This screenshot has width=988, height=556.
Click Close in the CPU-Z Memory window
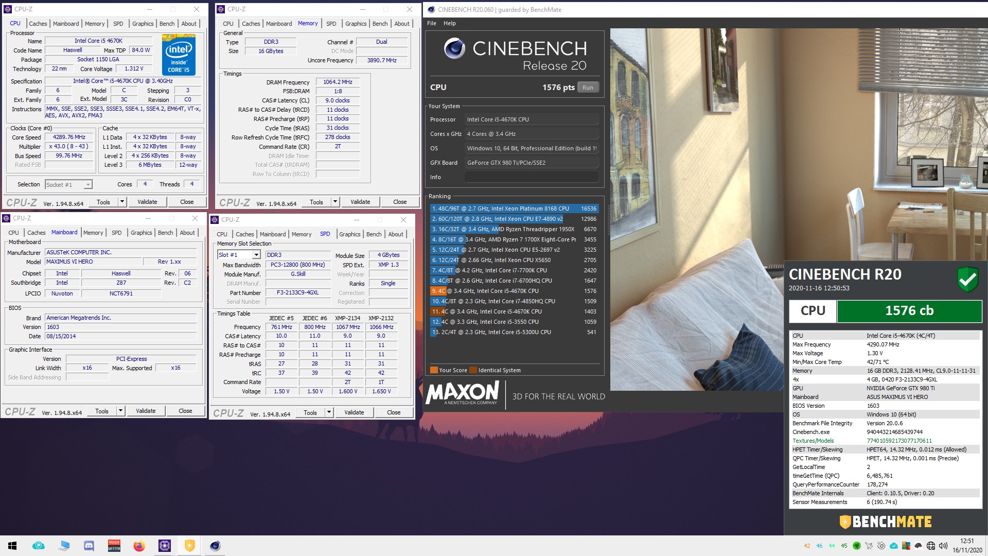[x=400, y=202]
